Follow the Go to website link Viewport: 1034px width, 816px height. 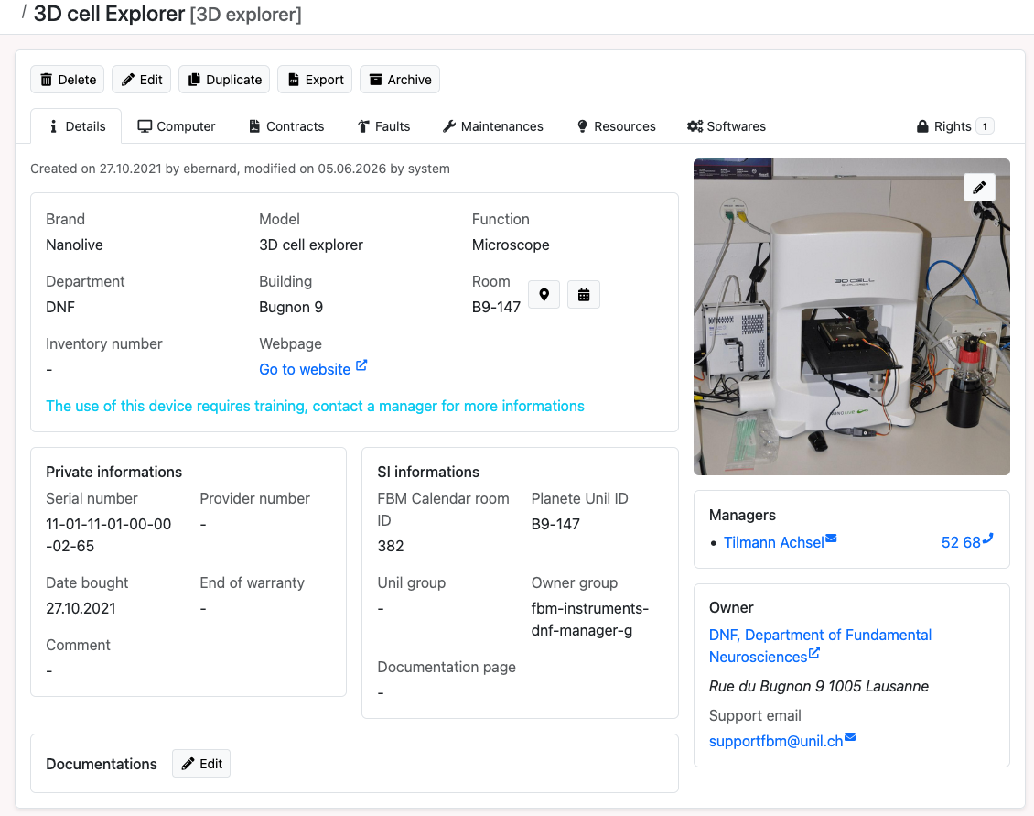tap(305, 369)
